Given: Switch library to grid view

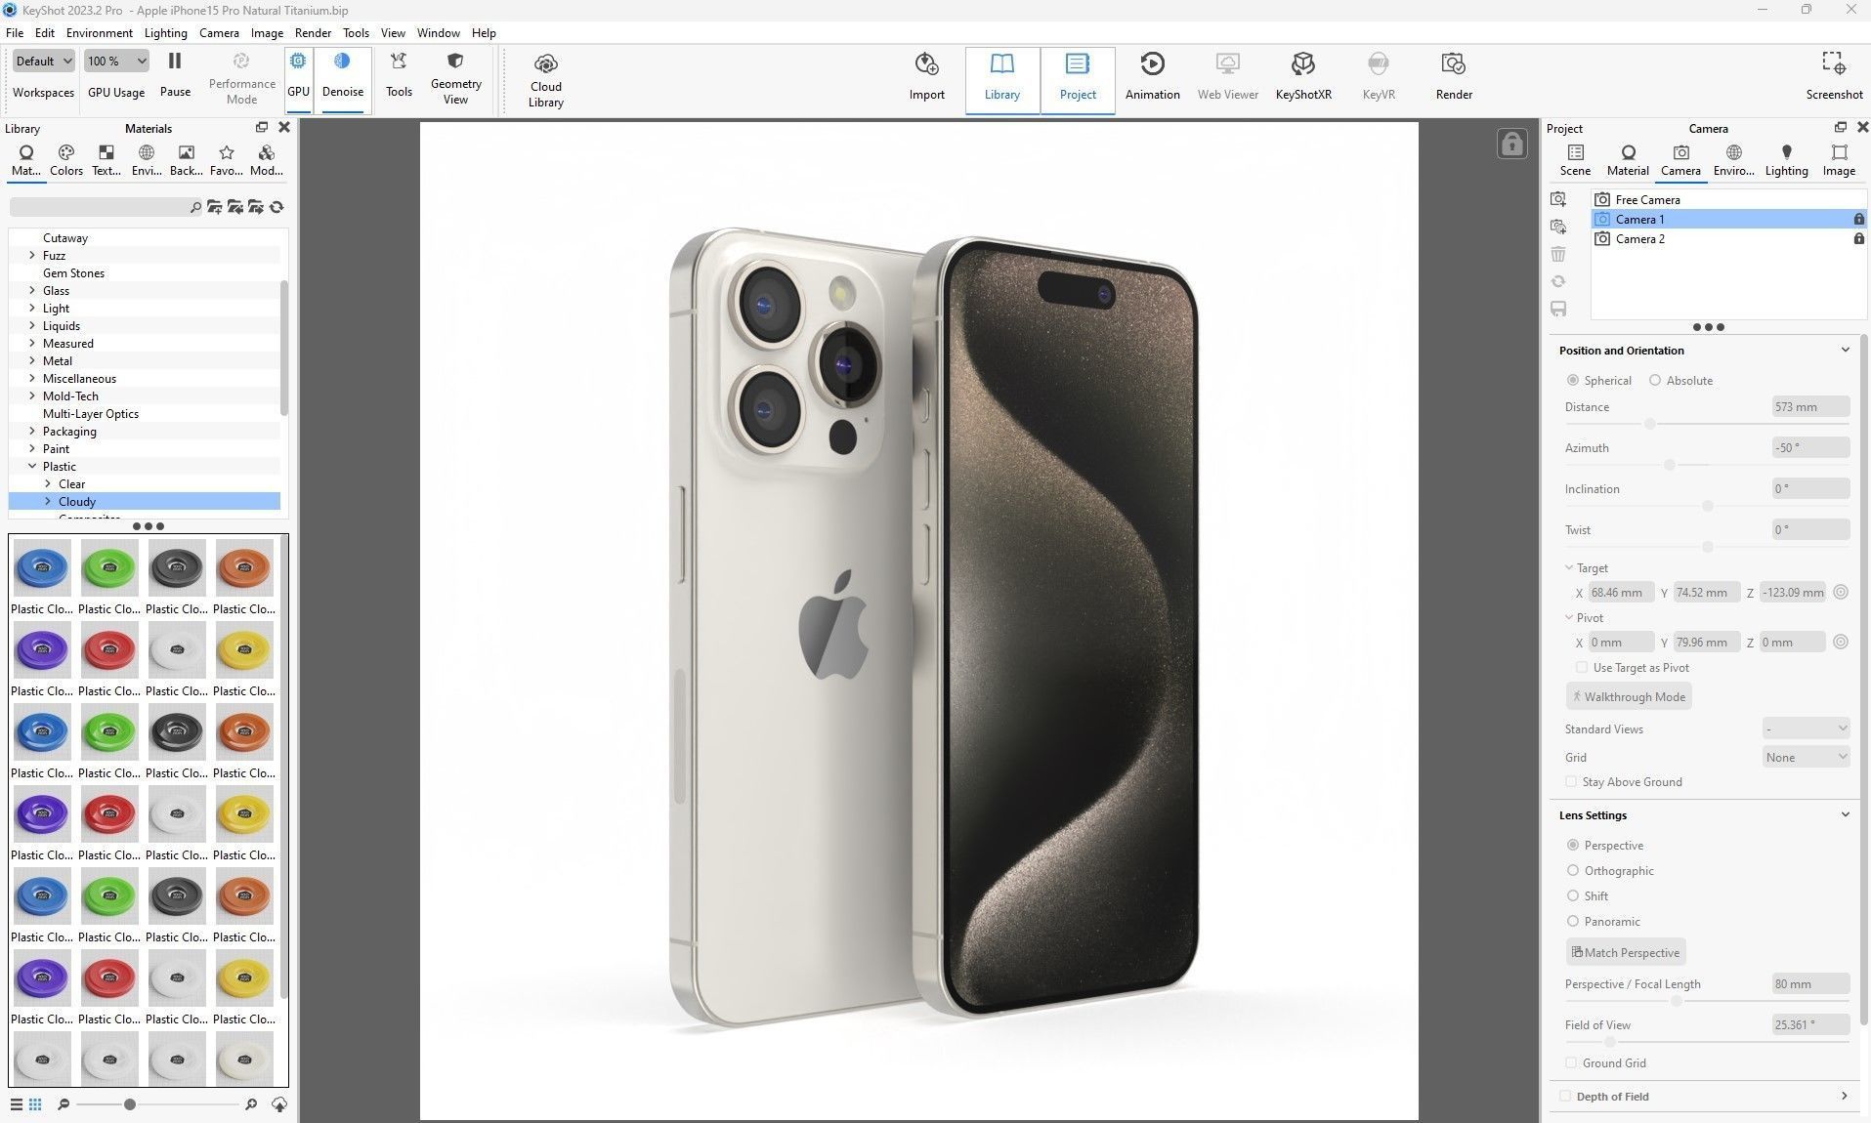Looking at the screenshot, I should click(x=35, y=1104).
